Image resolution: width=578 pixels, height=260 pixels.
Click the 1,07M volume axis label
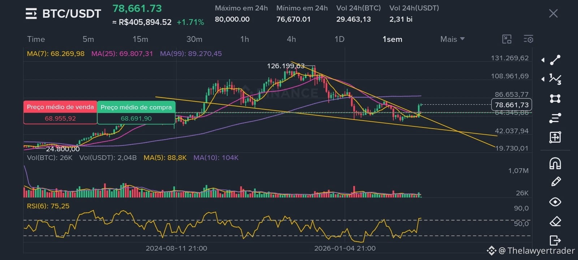tap(518, 171)
